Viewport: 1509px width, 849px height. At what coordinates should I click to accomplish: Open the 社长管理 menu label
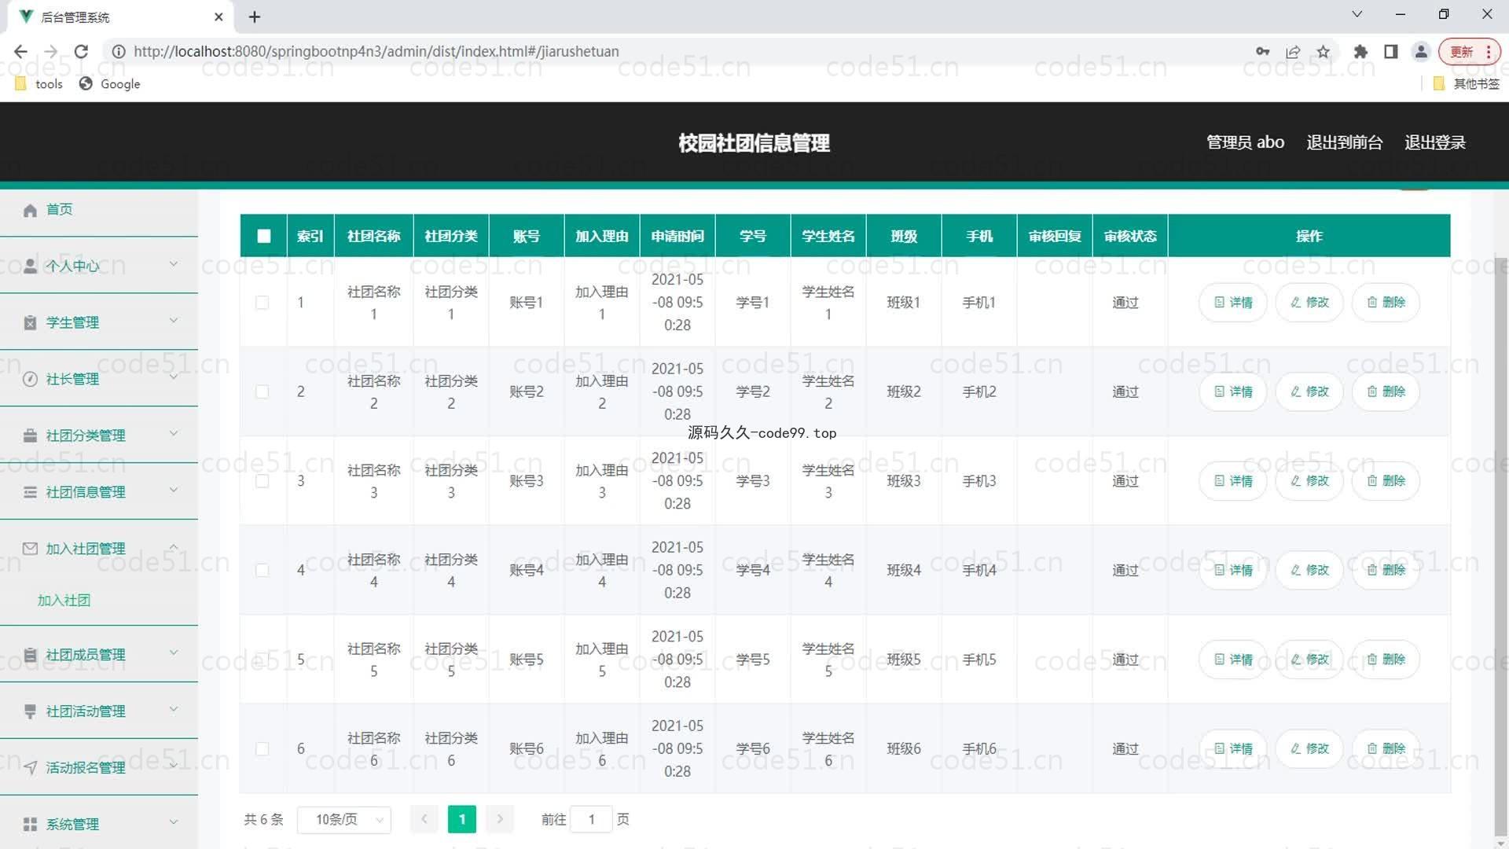coord(72,379)
